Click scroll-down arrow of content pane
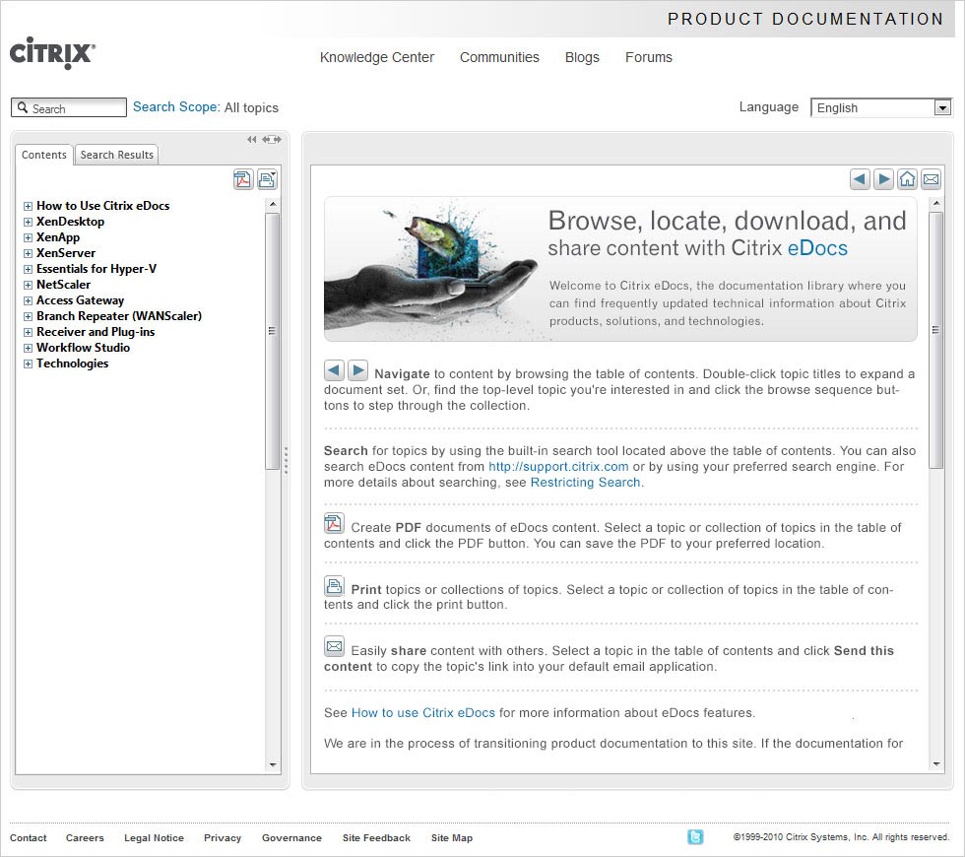The height and width of the screenshot is (857, 965). tap(936, 764)
